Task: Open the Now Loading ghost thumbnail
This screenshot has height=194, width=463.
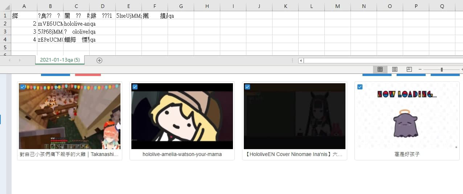Action: pos(407,116)
